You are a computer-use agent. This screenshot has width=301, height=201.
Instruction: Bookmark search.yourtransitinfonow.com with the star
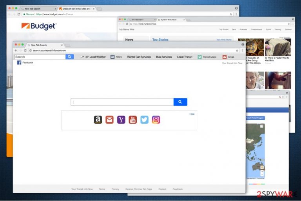click(237, 51)
